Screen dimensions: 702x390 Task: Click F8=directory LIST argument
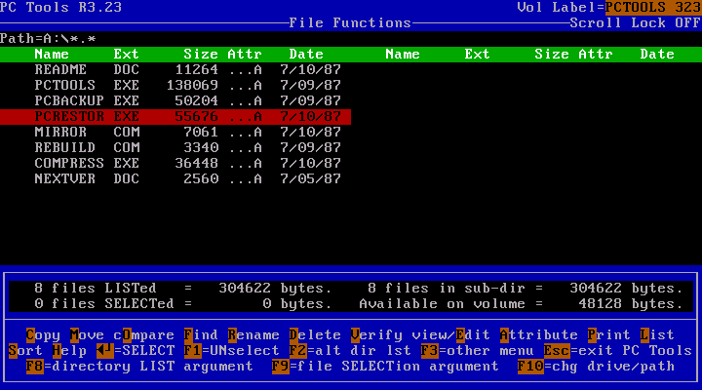(139, 367)
